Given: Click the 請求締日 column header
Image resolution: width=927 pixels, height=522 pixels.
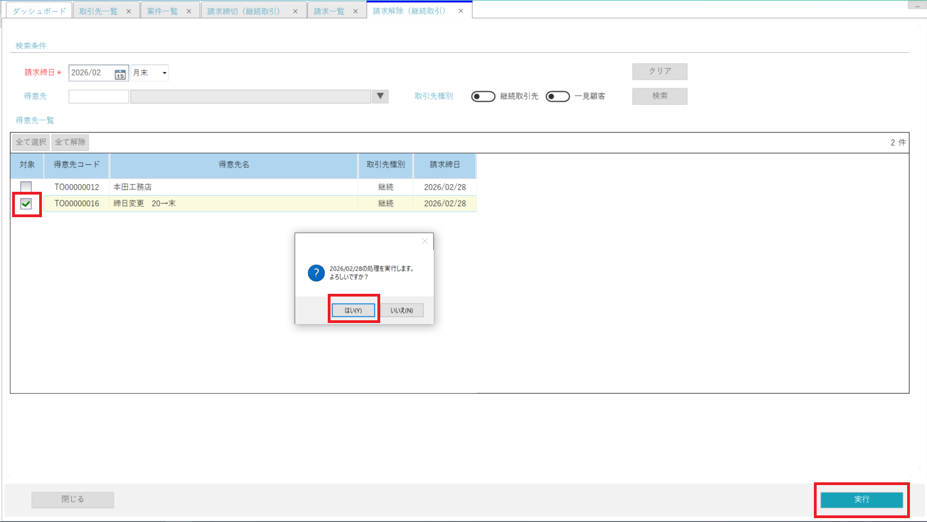Looking at the screenshot, I should pyautogui.click(x=445, y=165).
